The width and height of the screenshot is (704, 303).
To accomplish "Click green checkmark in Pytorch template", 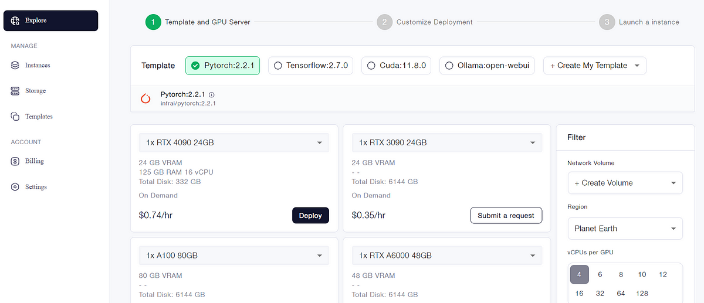I will click(x=195, y=66).
